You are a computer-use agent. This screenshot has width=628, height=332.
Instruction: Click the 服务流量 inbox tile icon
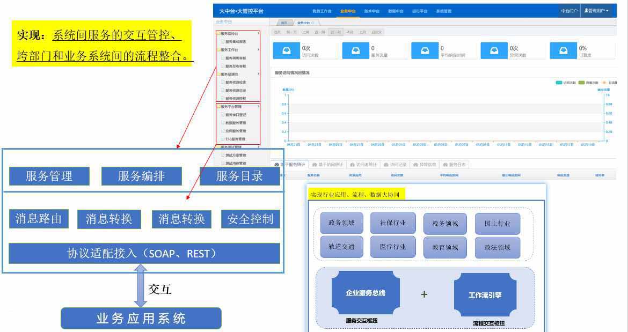pyautogui.click(x=355, y=50)
